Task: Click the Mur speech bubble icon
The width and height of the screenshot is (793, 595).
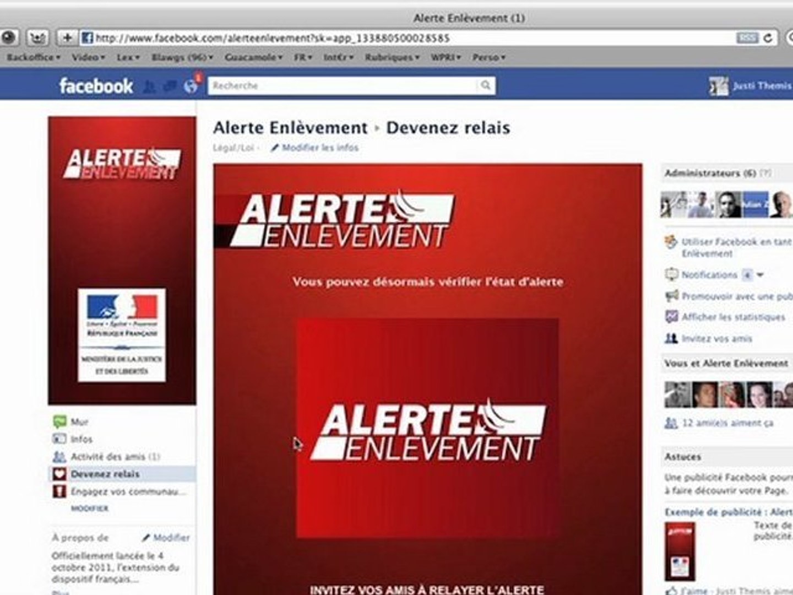Action: (59, 422)
